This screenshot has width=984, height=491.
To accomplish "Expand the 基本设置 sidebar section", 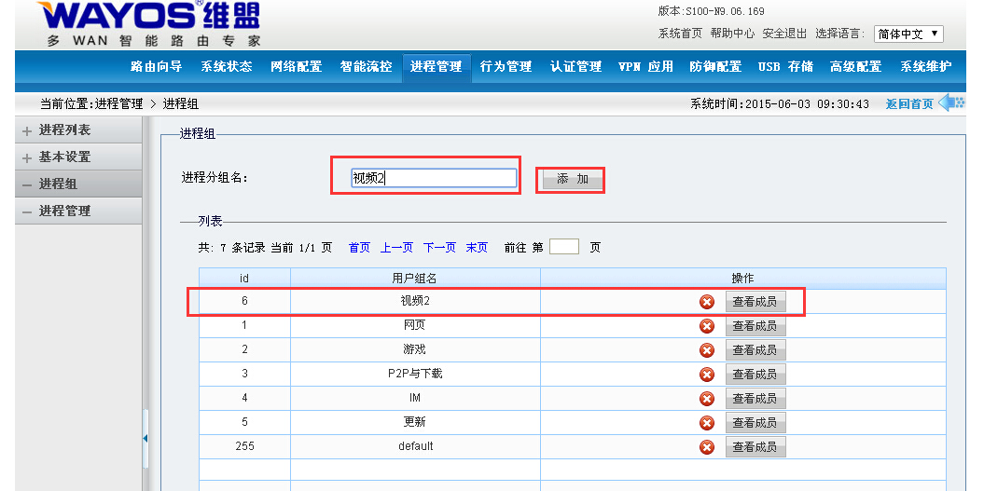I will tap(27, 158).
